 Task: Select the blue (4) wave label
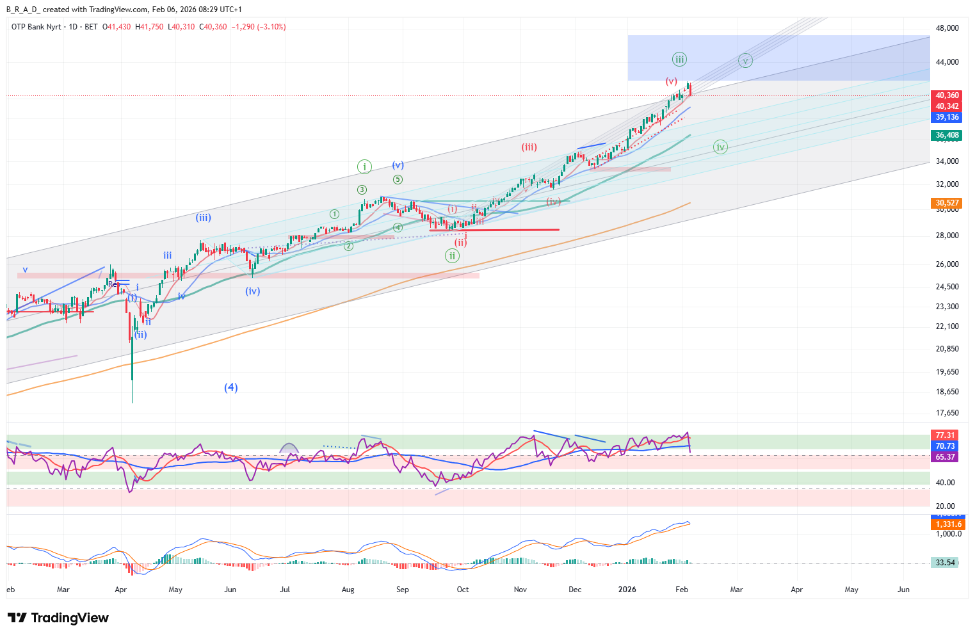tap(231, 387)
